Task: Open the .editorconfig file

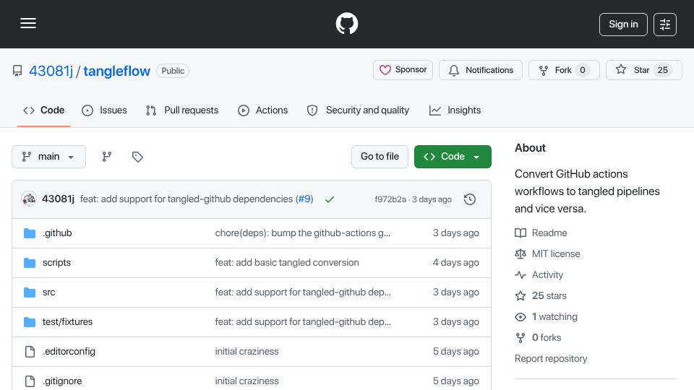Action: 69,352
